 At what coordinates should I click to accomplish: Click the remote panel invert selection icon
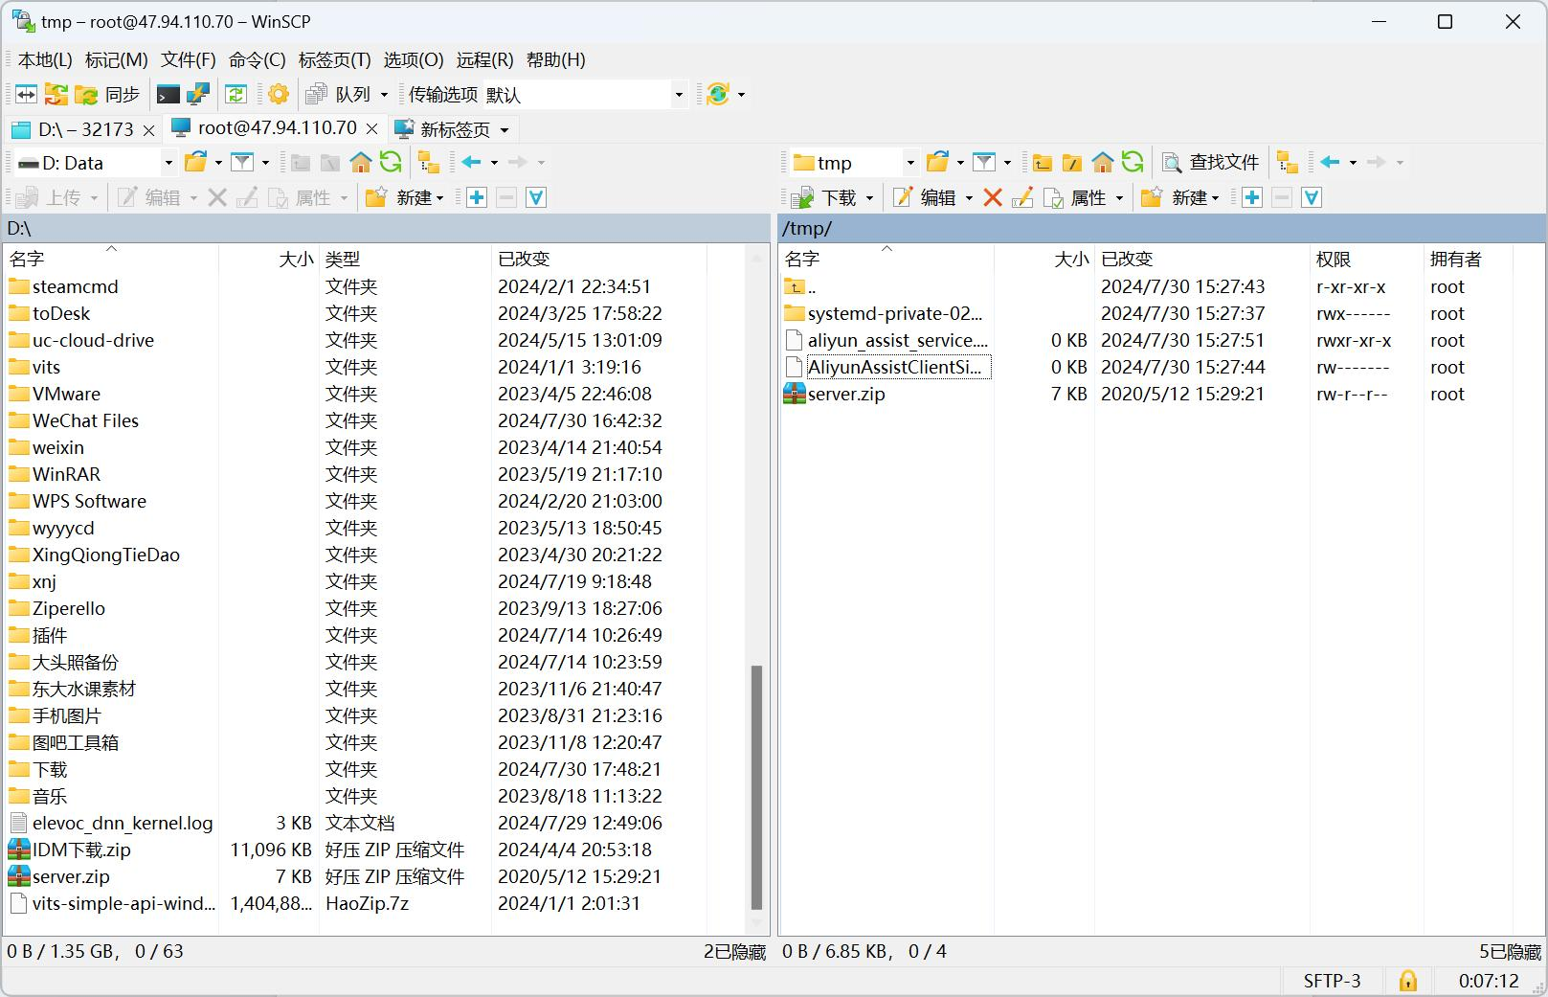pos(1312,197)
